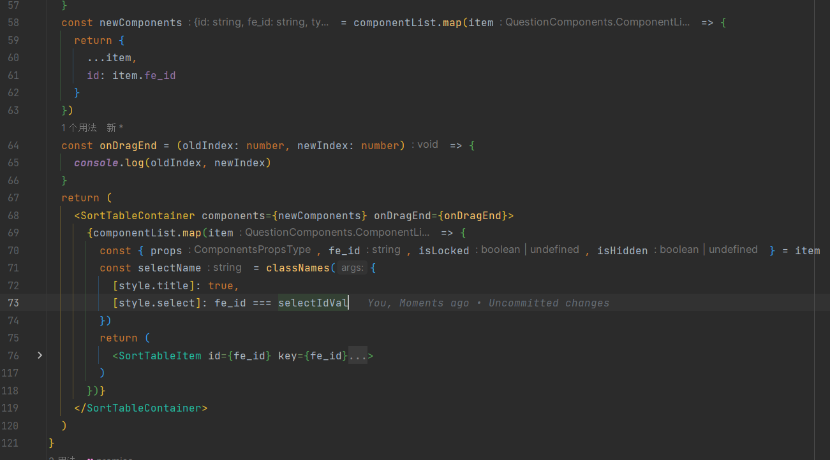Click the "true" value on line 72
Viewport: 830px width, 460px height.
click(221, 285)
